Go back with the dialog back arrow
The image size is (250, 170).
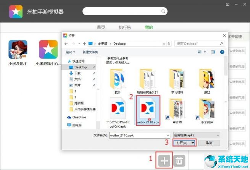pos(66,44)
